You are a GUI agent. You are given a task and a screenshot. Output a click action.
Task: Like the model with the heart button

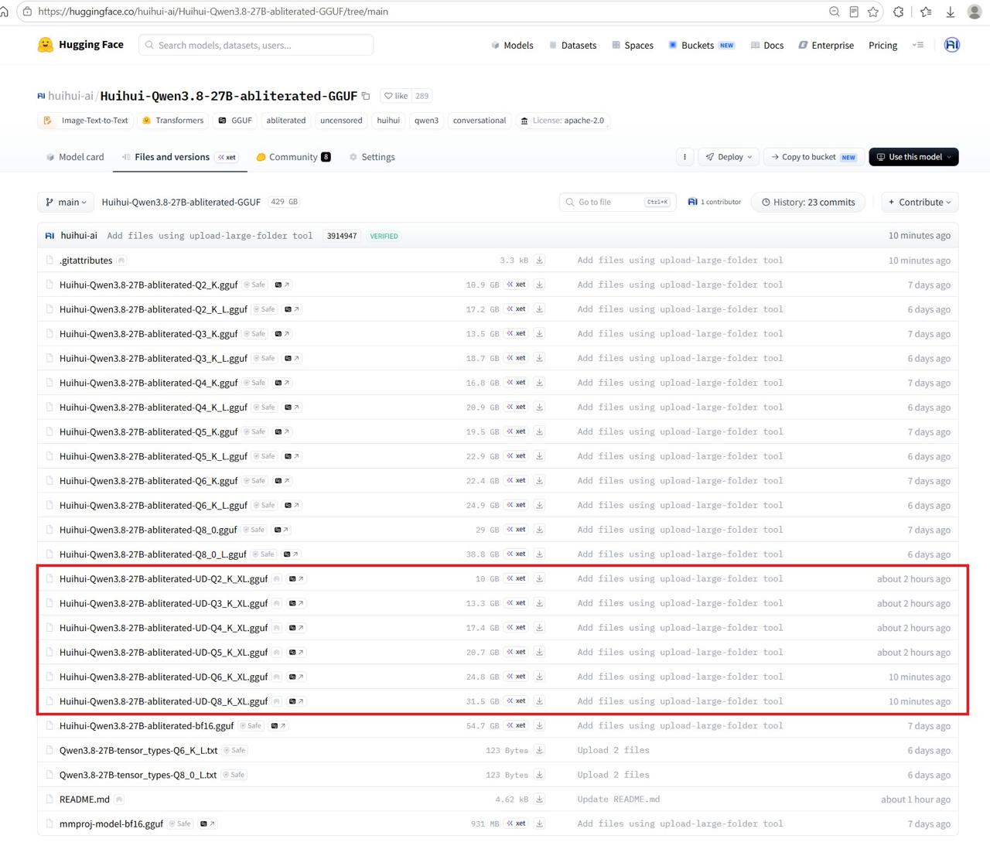(396, 96)
